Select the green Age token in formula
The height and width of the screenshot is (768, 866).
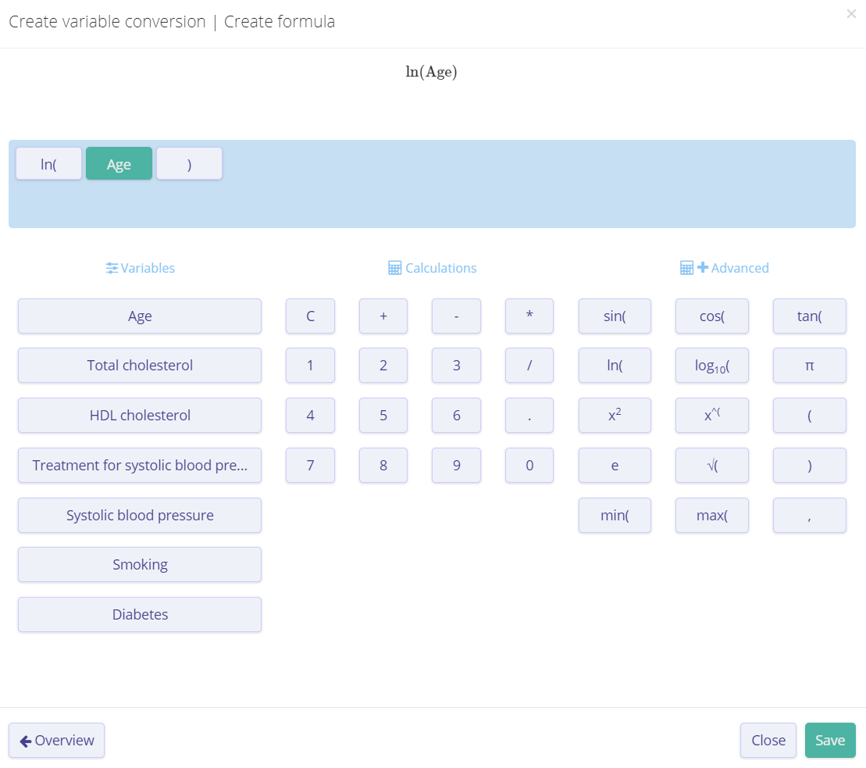click(x=119, y=164)
